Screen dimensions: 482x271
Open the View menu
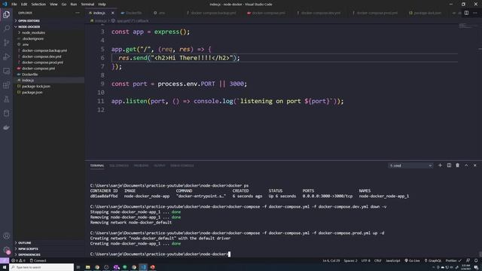pyautogui.click(x=53, y=5)
